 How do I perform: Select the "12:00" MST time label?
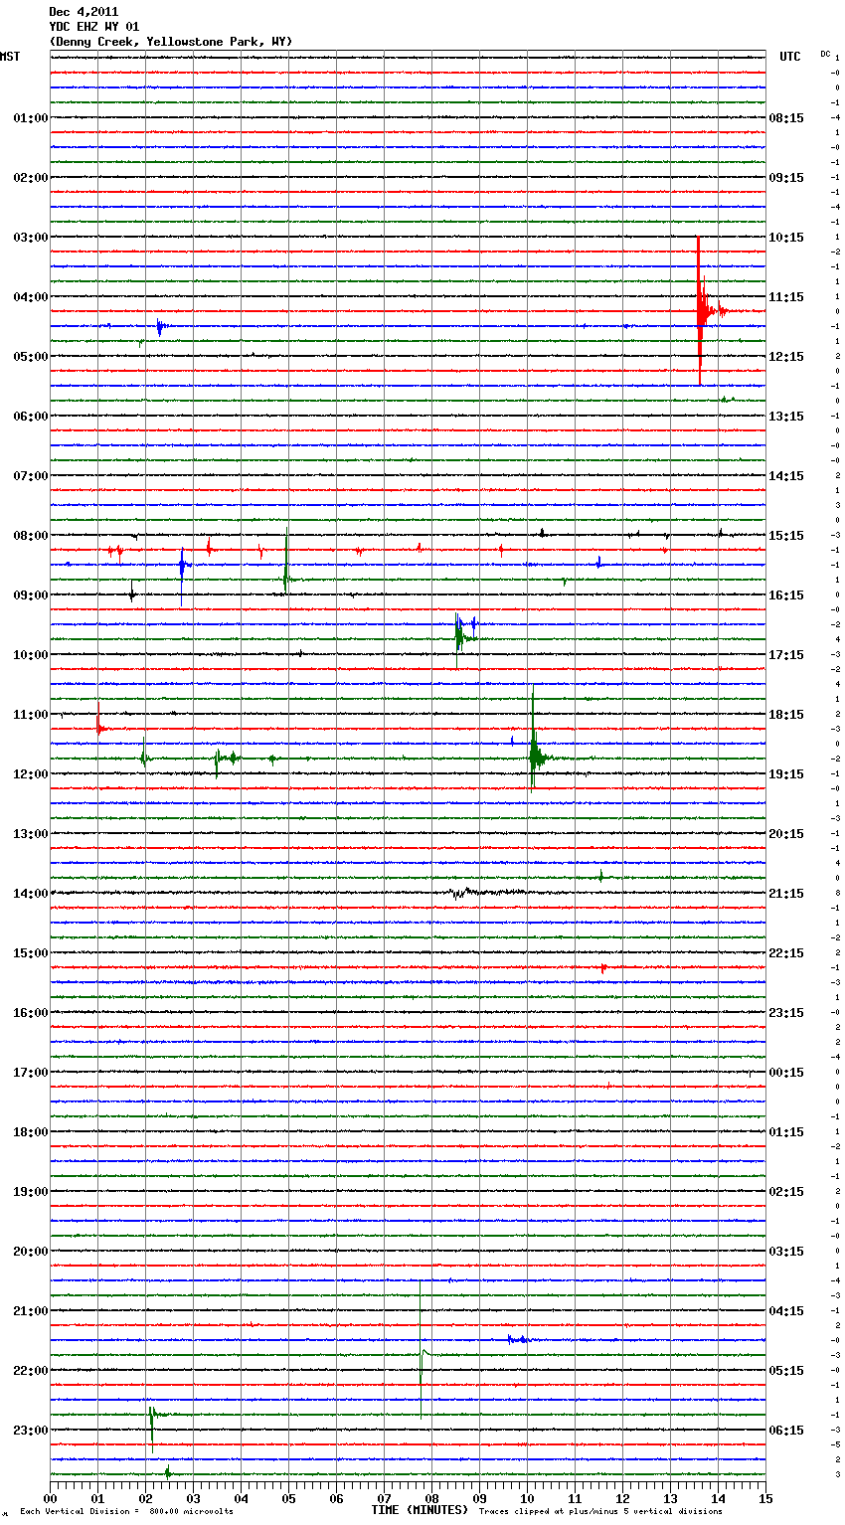coord(31,774)
